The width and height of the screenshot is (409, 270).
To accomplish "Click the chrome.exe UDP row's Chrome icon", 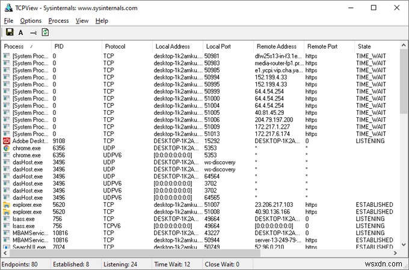I will [7, 148].
